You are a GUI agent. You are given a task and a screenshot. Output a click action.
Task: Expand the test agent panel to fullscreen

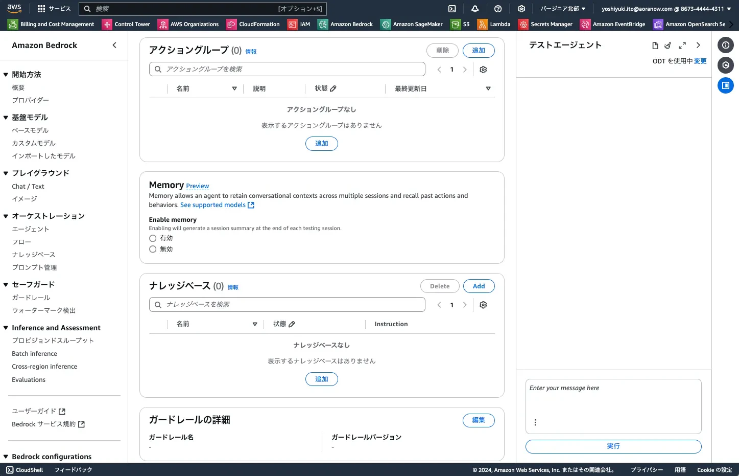click(682, 46)
